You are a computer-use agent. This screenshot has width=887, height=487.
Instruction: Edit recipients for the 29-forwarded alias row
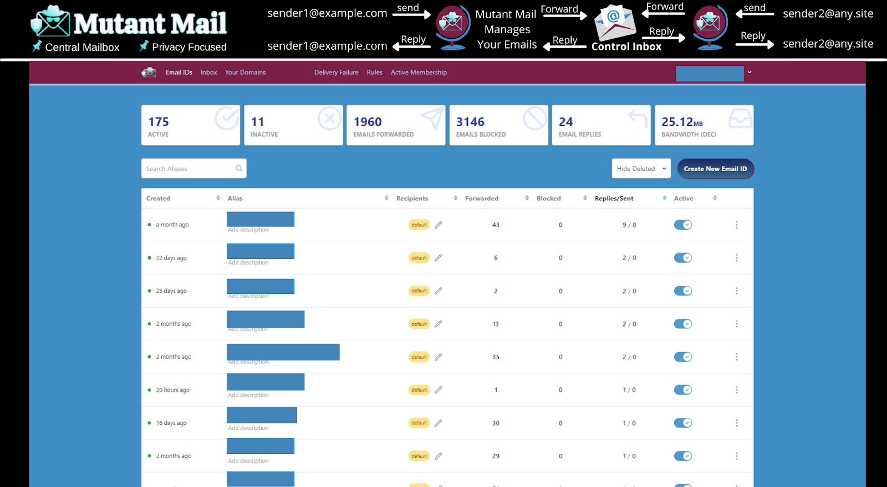[x=439, y=456]
